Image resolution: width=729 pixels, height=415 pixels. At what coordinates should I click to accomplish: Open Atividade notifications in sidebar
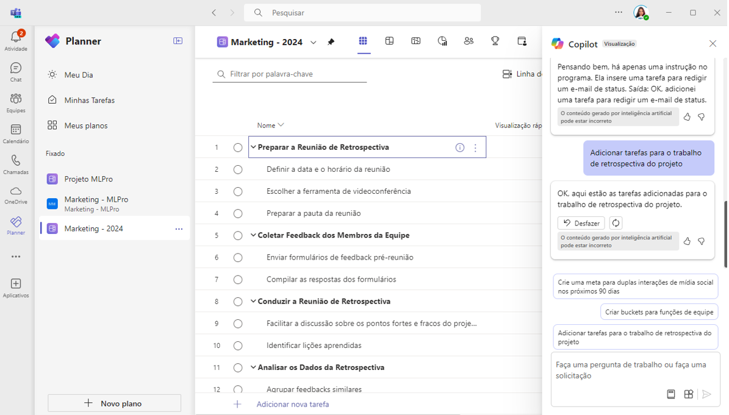pos(16,41)
